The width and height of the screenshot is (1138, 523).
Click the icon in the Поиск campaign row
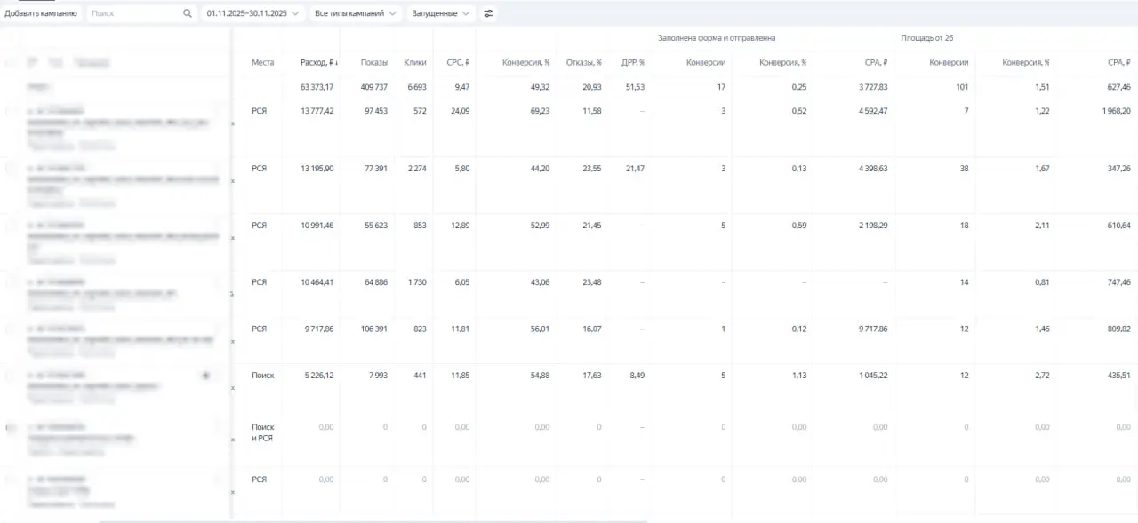click(x=205, y=376)
